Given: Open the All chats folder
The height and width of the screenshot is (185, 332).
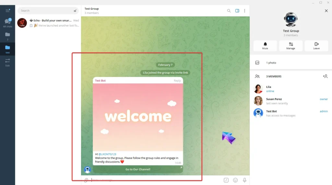Looking at the screenshot, I should (x=7, y=23).
